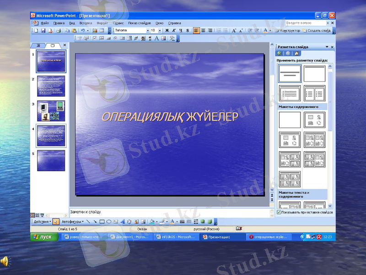This screenshot has height=275, width=366.
Task: Toggle bold formatting with the Ж icon
Action: 167,30
